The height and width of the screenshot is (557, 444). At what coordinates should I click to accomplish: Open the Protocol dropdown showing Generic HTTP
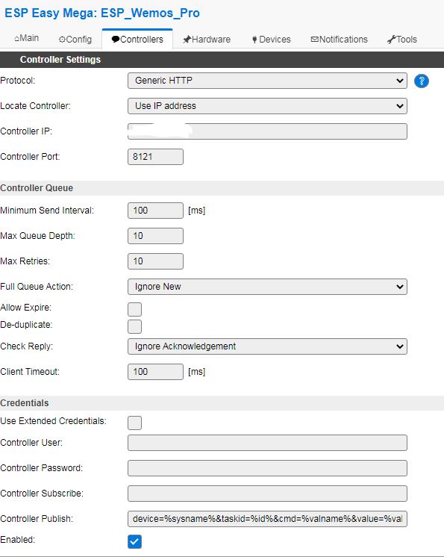tap(267, 81)
